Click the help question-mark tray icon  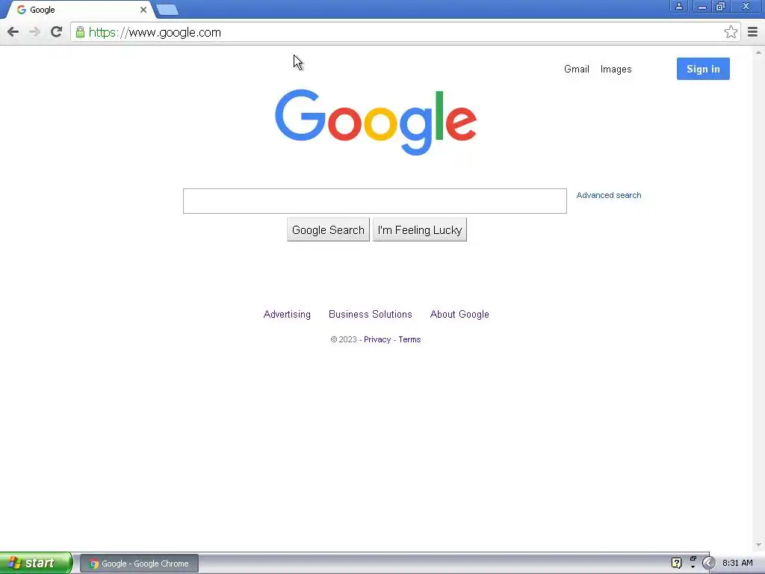click(x=676, y=563)
